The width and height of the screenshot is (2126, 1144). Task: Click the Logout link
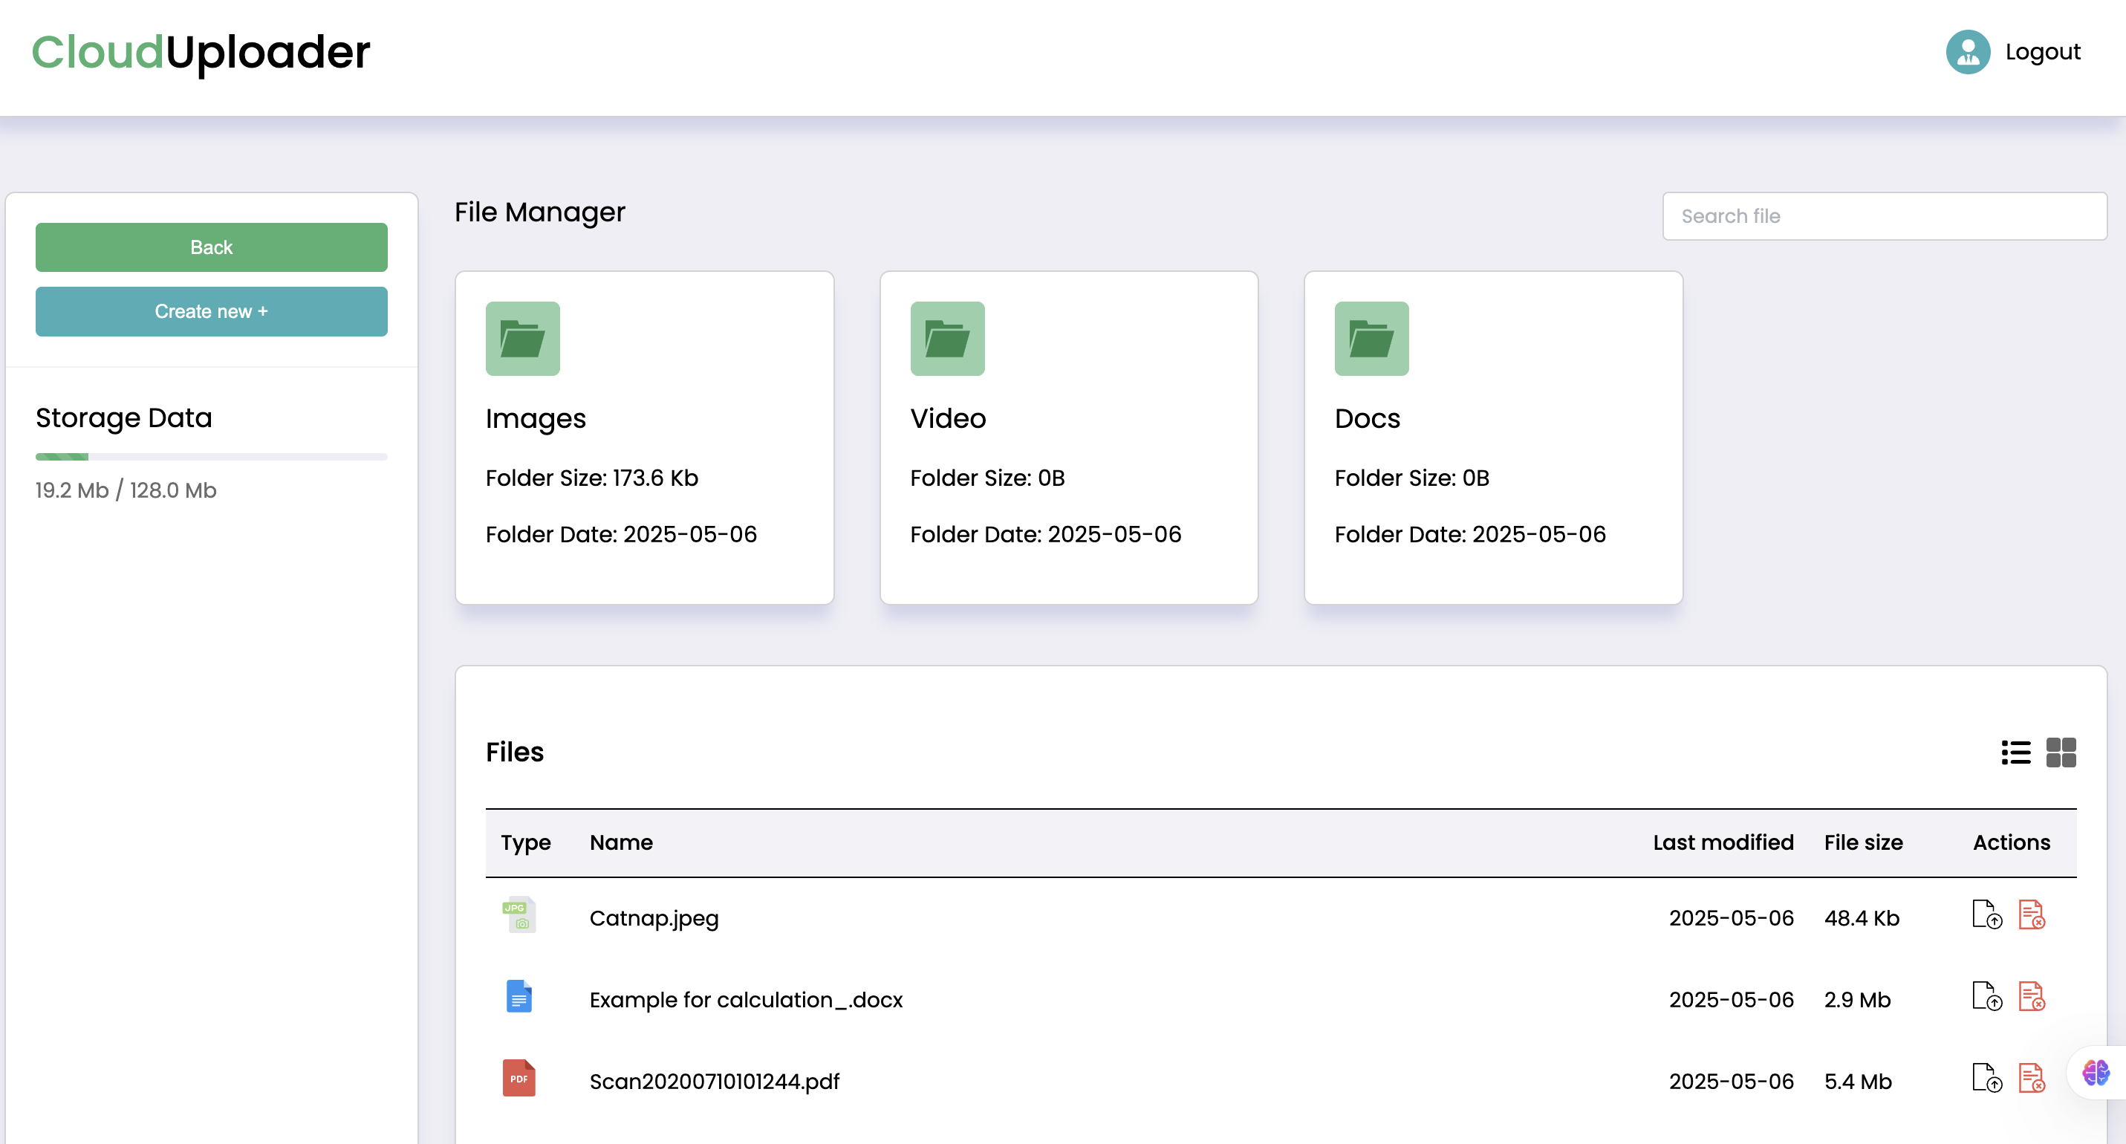[x=2043, y=52]
